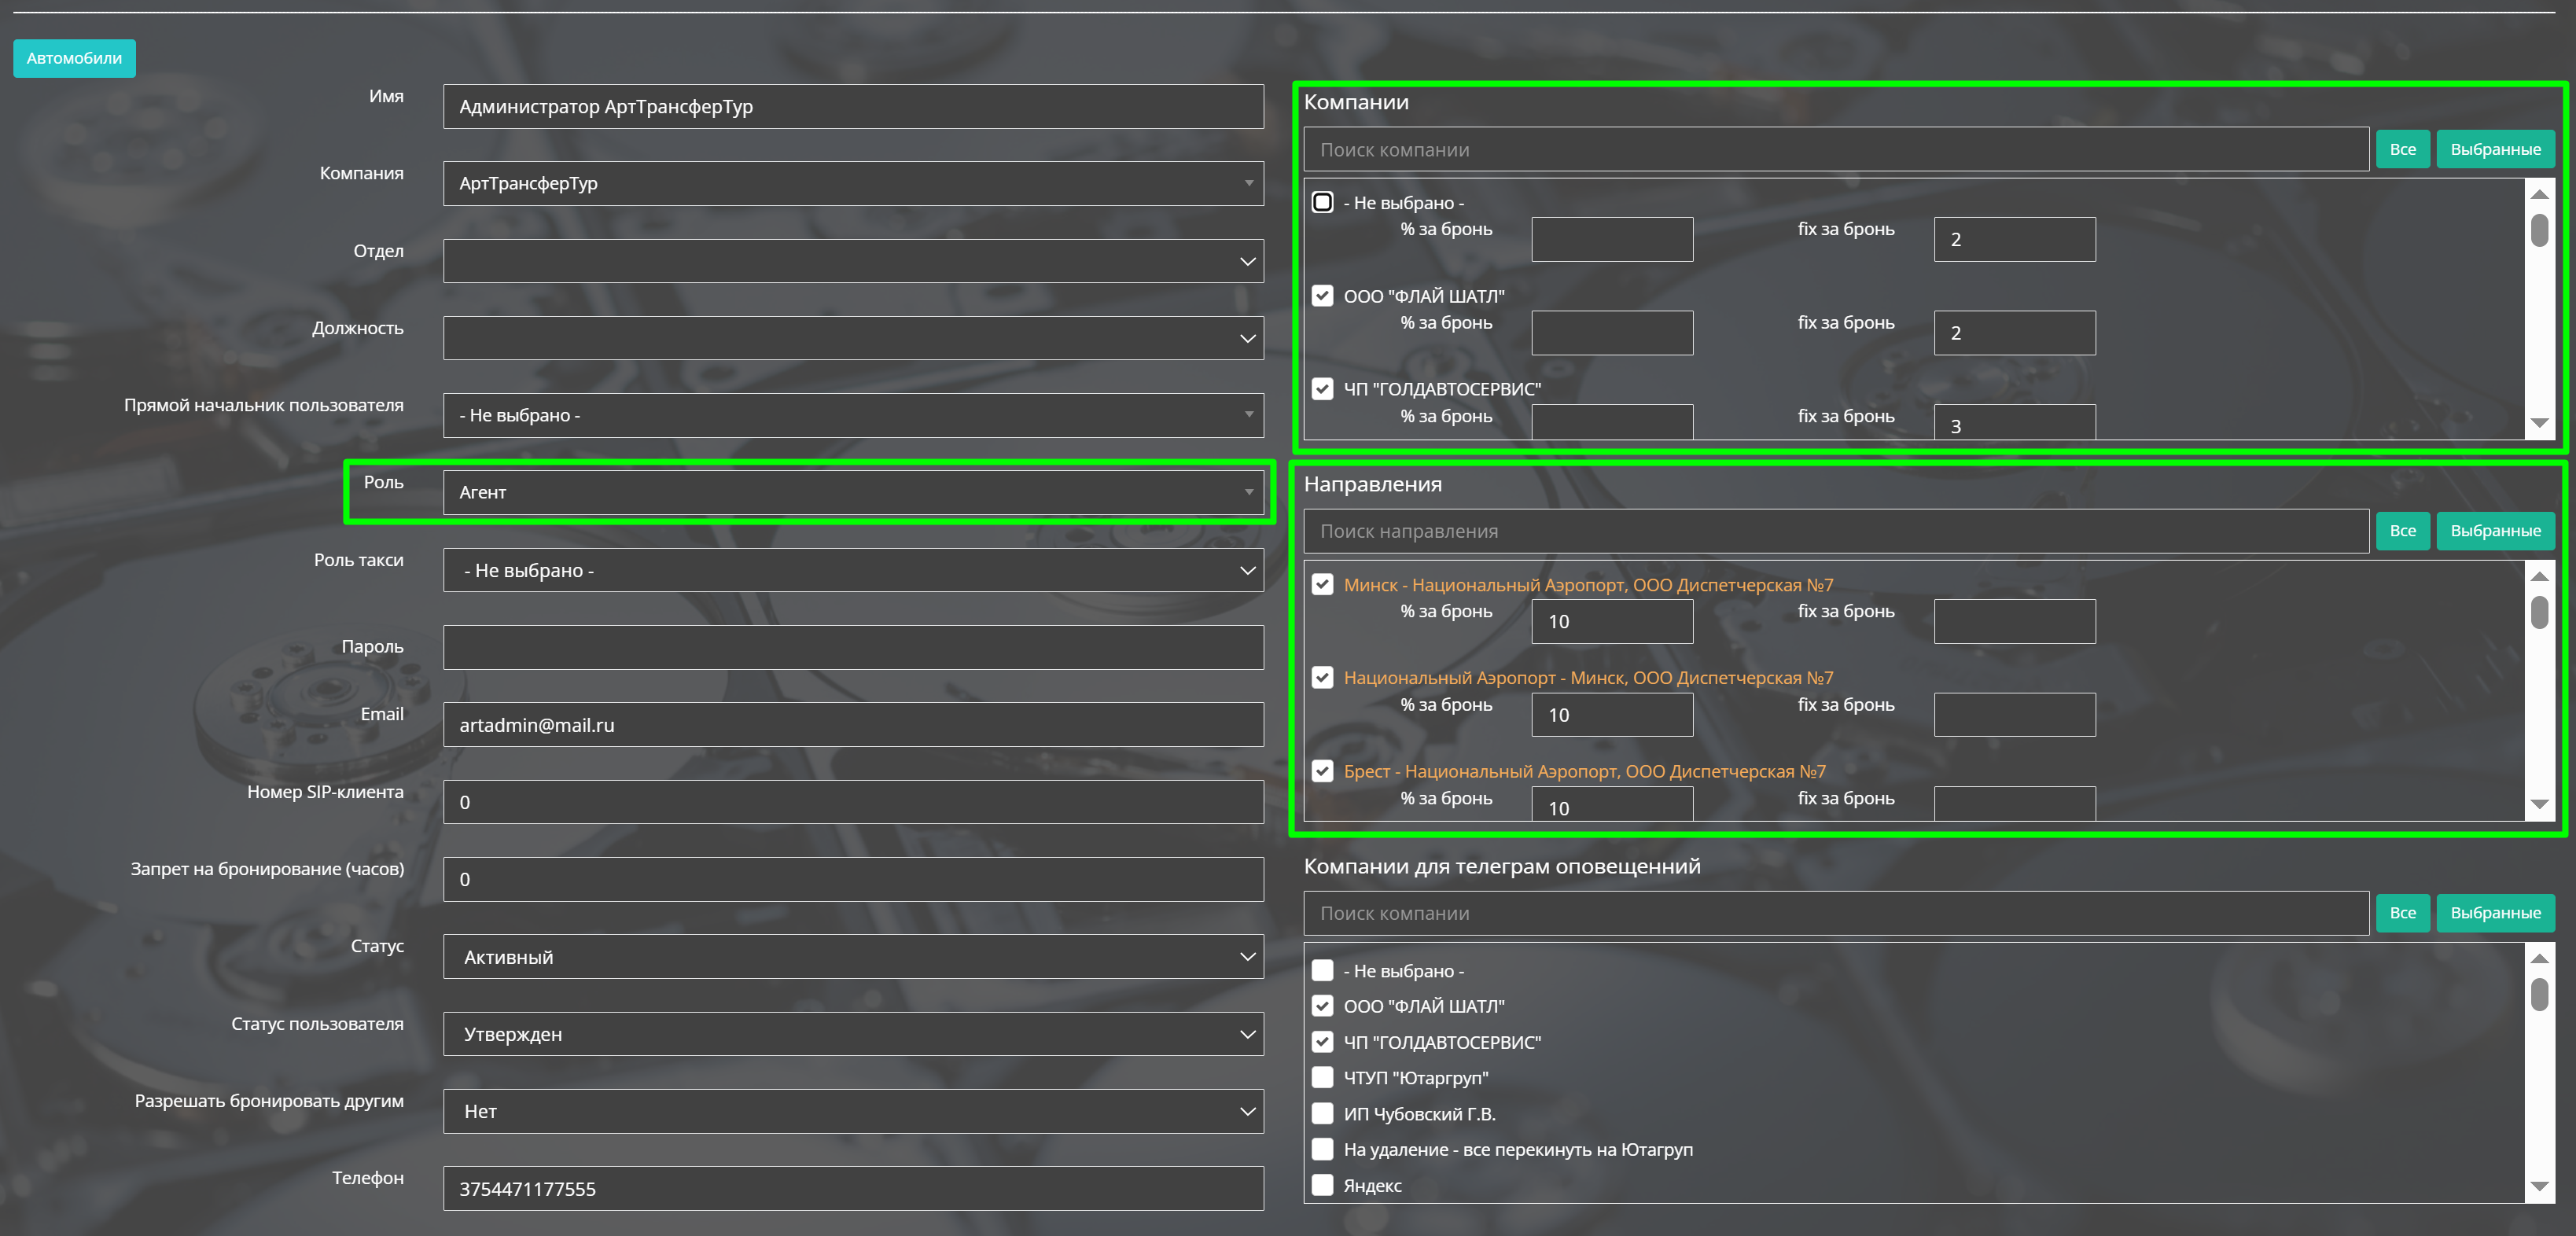This screenshot has height=1236, width=2576.
Task: Expand the Отдел dropdown
Action: (852, 261)
